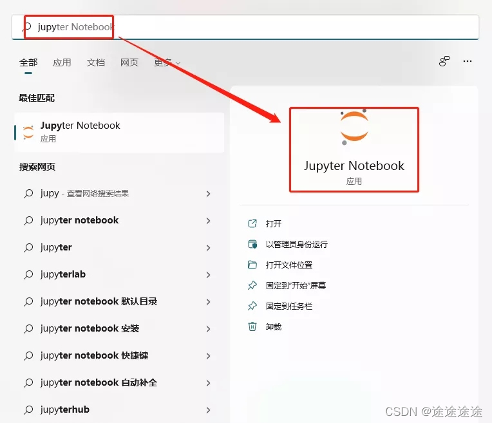Expand the 更多 dropdown
Image resolution: width=492 pixels, height=423 pixels.
pos(167,62)
